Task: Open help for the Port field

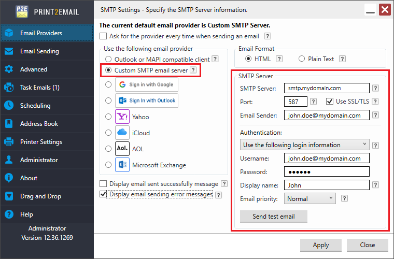Action: (313, 102)
